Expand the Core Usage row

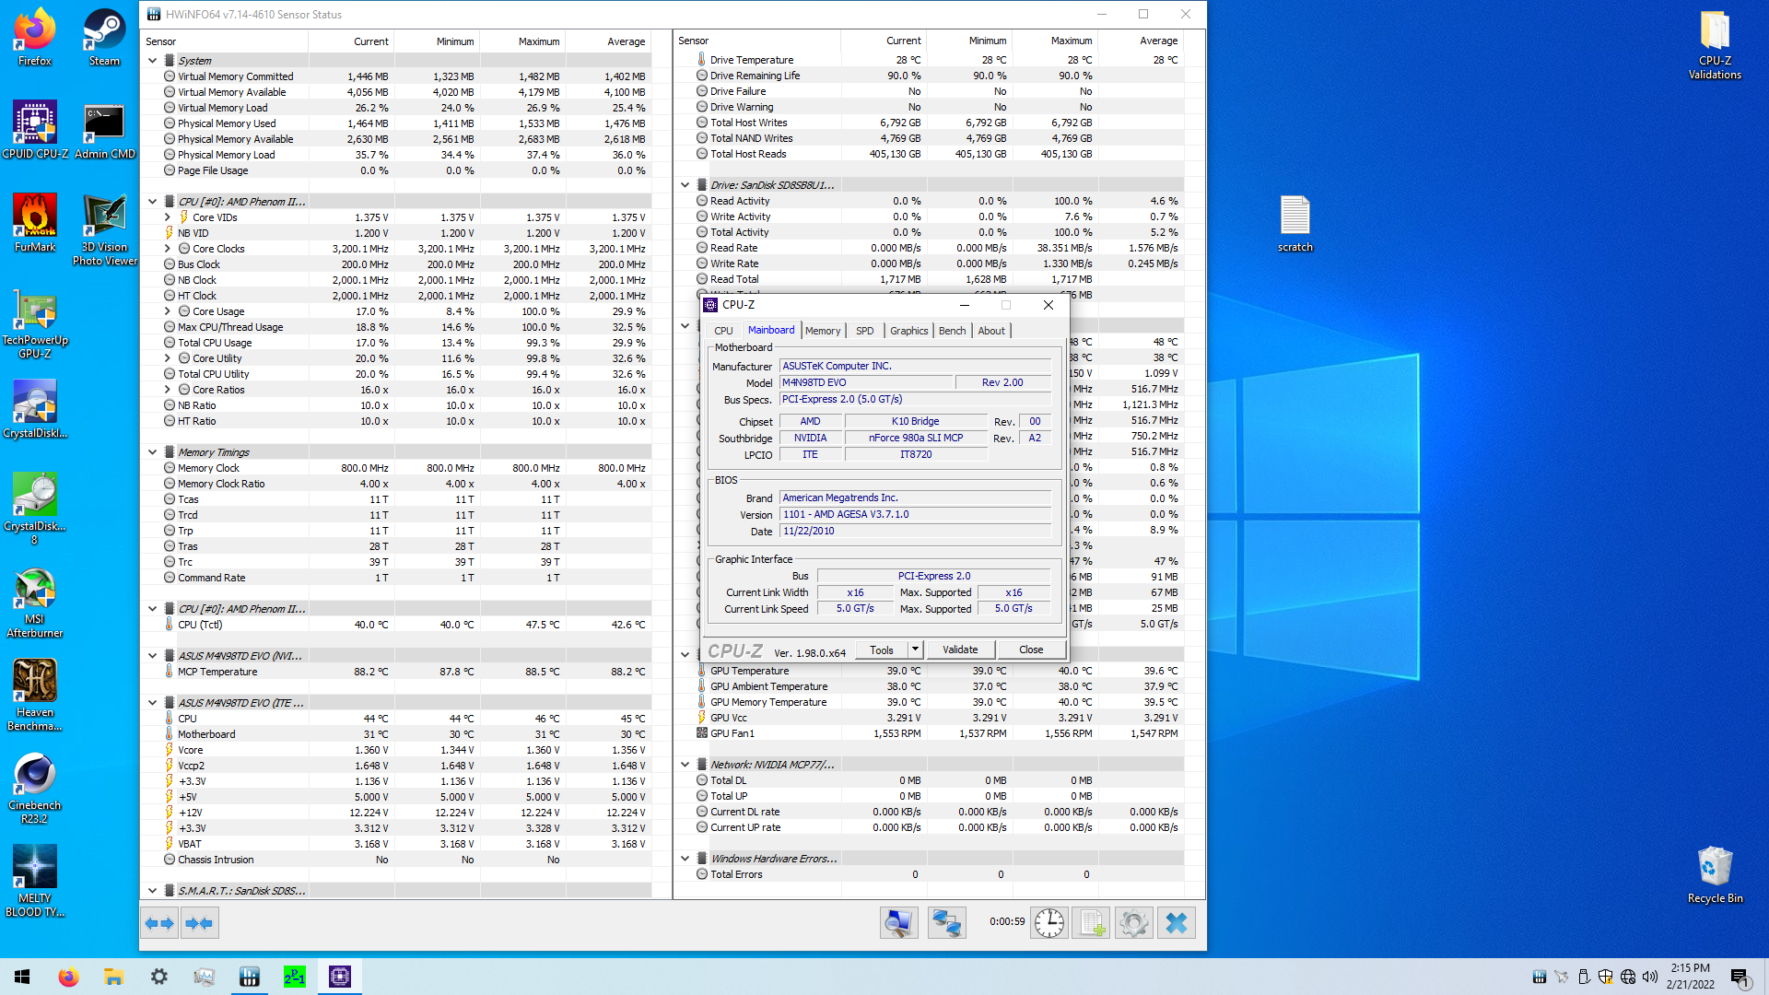[x=168, y=311]
